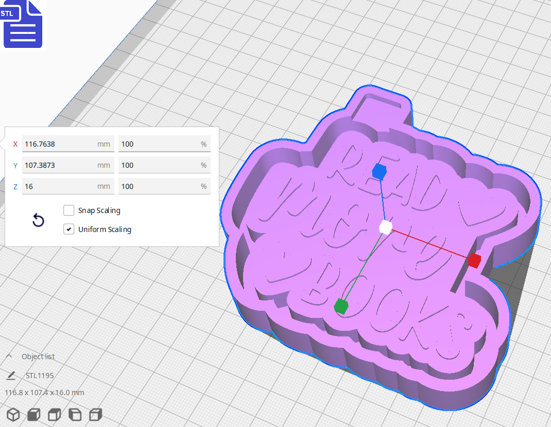Click the model dimensions text readout

(44, 392)
